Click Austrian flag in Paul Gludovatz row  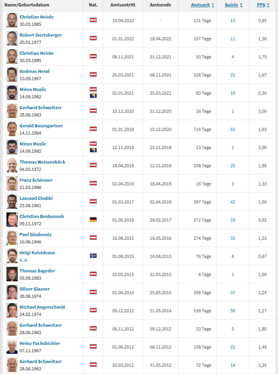tap(93, 237)
